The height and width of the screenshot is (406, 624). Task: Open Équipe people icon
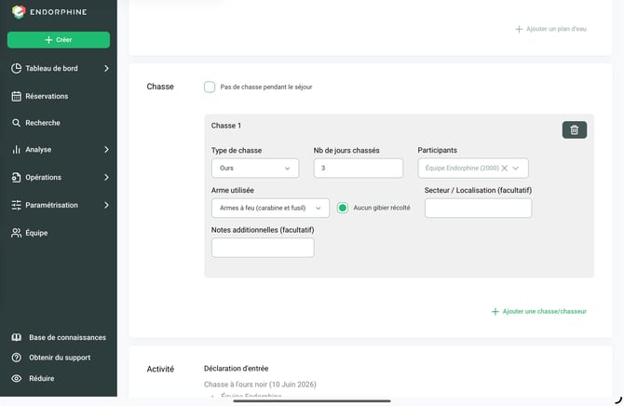coord(17,233)
